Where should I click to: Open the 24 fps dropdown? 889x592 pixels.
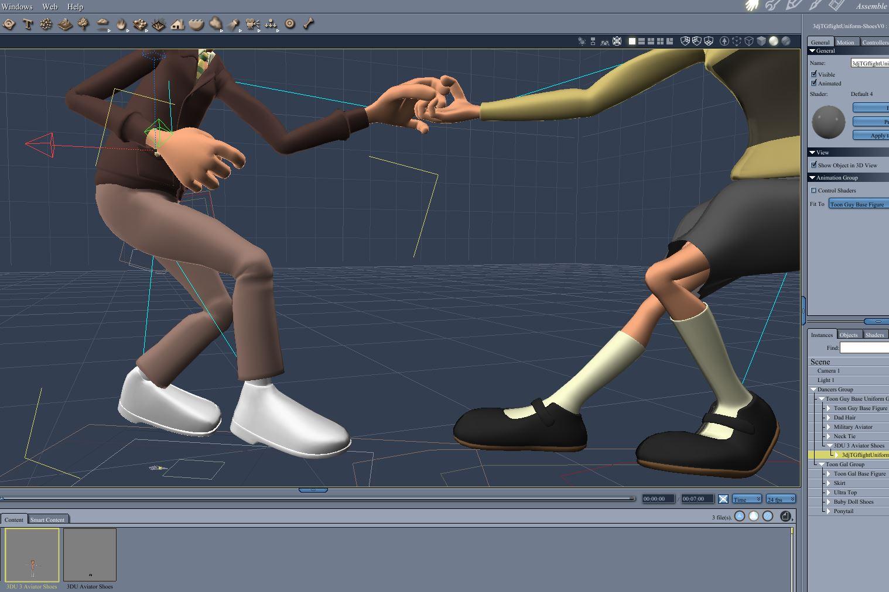[781, 499]
